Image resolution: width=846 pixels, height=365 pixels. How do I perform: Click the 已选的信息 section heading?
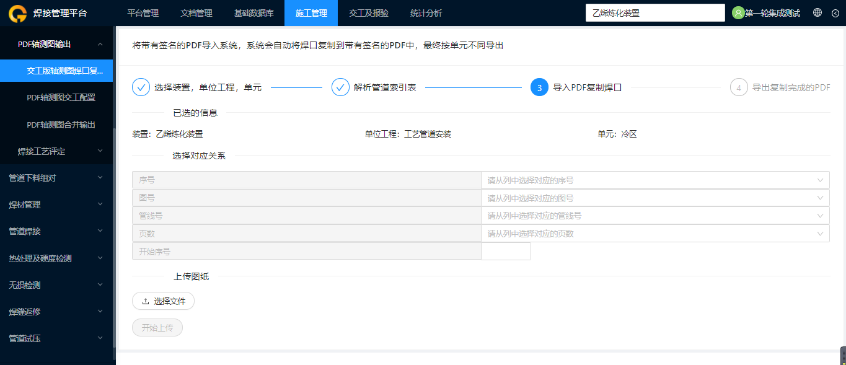[195, 113]
